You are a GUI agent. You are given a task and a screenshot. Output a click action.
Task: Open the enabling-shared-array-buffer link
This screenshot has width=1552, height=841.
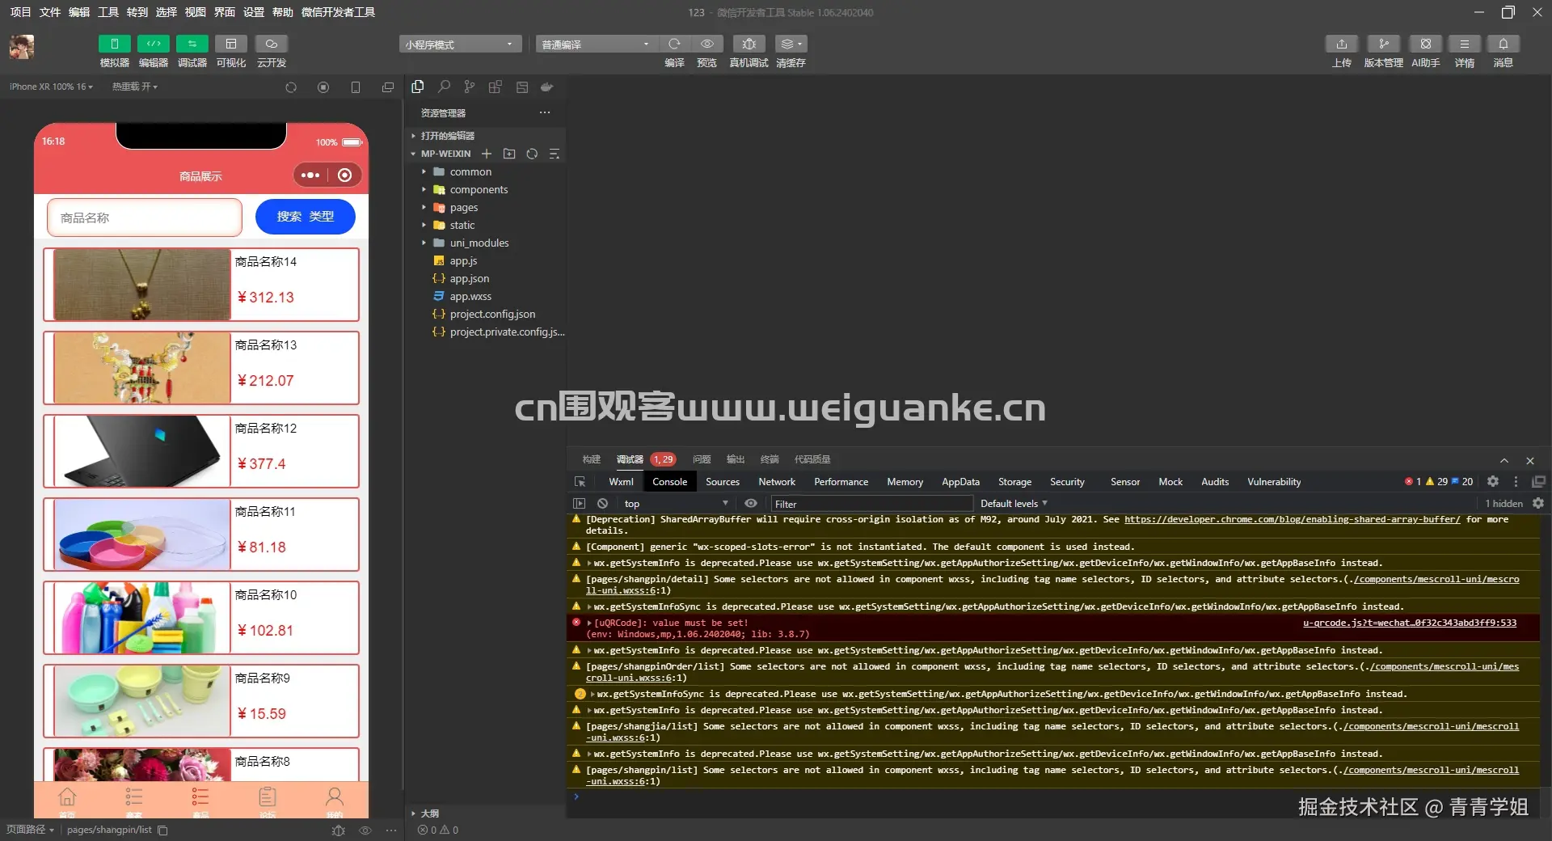[1292, 519]
